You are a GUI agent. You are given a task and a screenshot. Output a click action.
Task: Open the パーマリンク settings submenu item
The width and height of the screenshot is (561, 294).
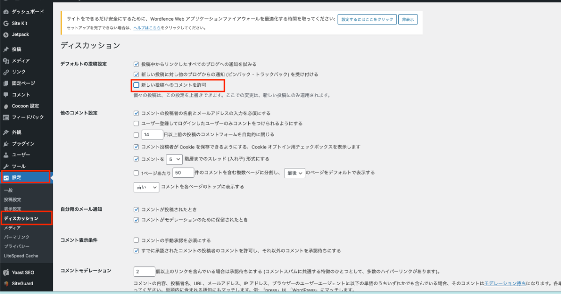point(16,237)
